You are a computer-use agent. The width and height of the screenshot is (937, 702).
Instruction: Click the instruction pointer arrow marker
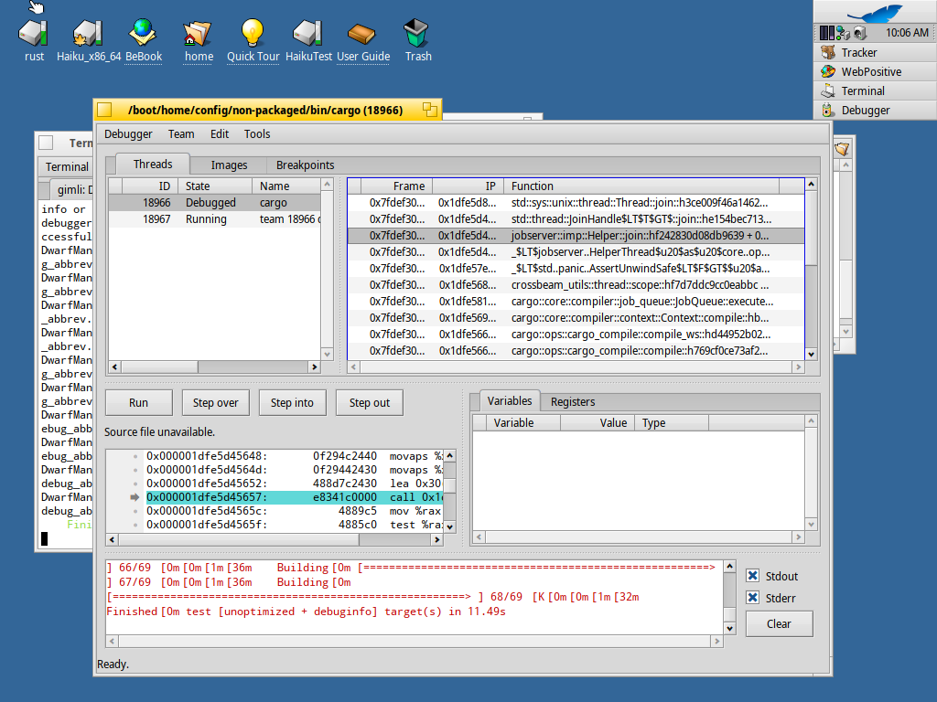click(x=135, y=497)
